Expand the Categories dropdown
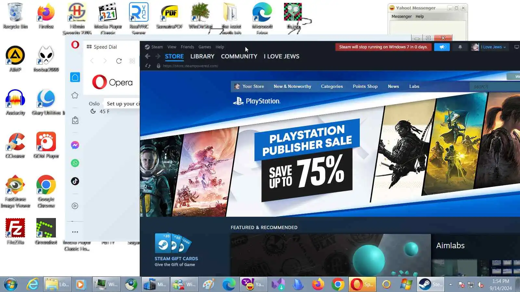The image size is (520, 292). [332, 86]
